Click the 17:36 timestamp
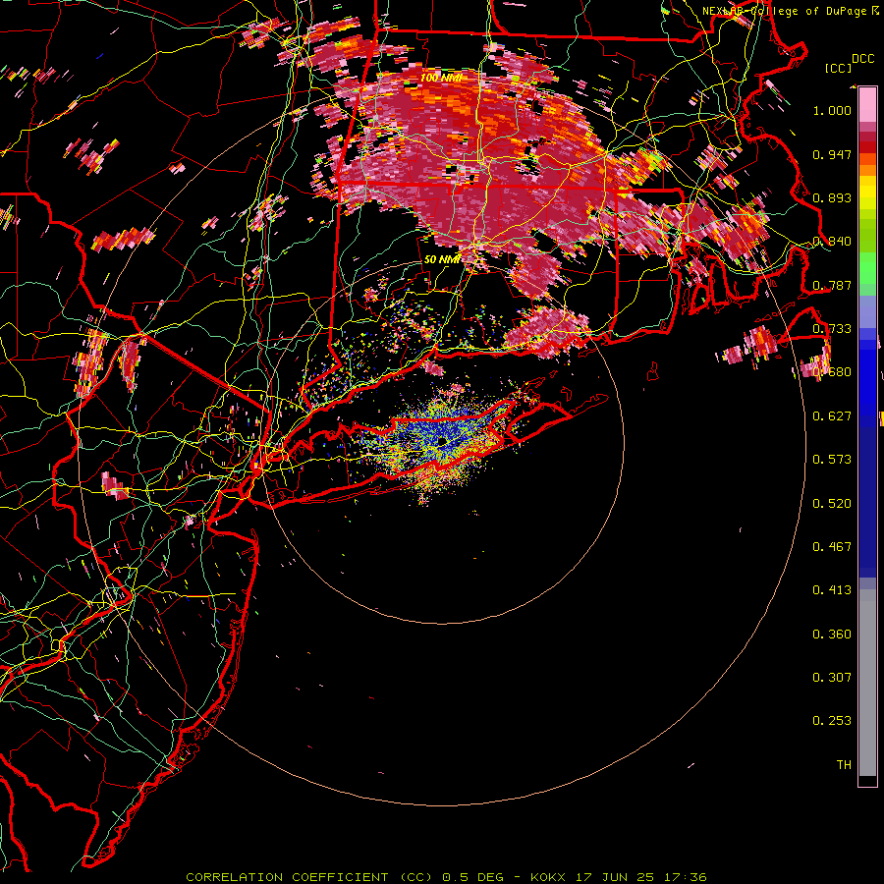 [685, 877]
